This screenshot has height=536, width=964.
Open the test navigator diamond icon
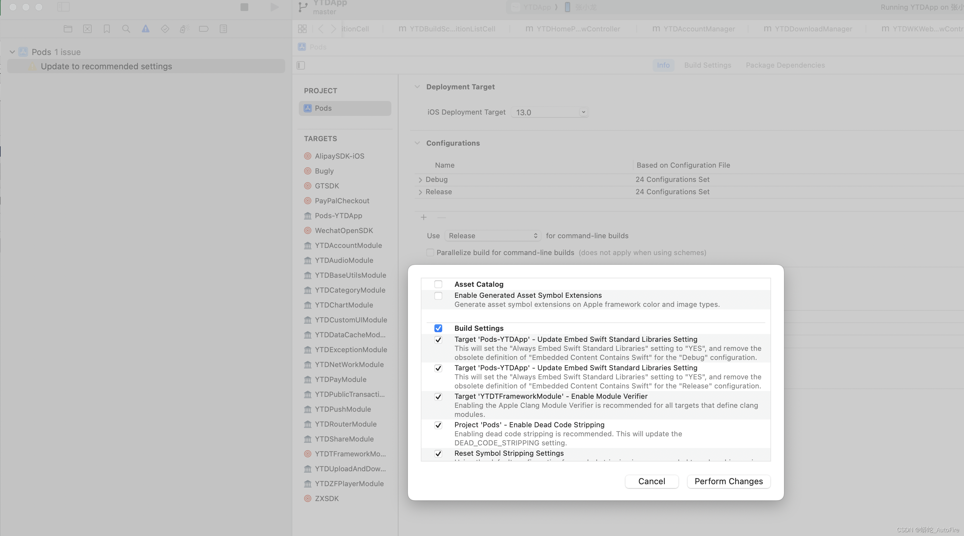click(x=165, y=29)
